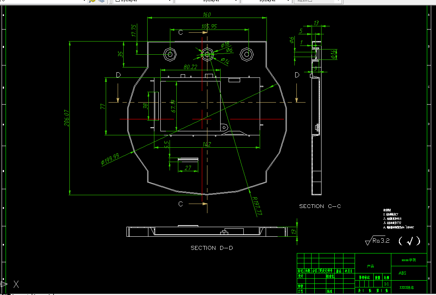This screenshot has width=436, height=295.
Task: Select the SECTION C-C label
Action: (x=320, y=206)
